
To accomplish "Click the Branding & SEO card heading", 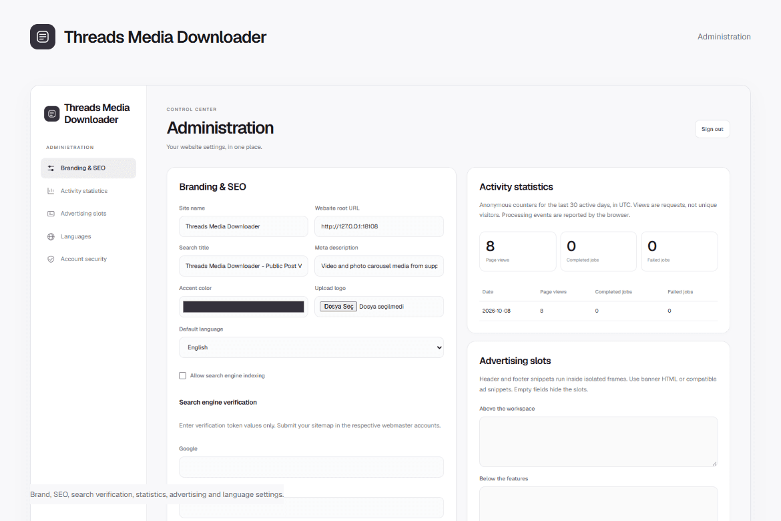I will tap(213, 187).
